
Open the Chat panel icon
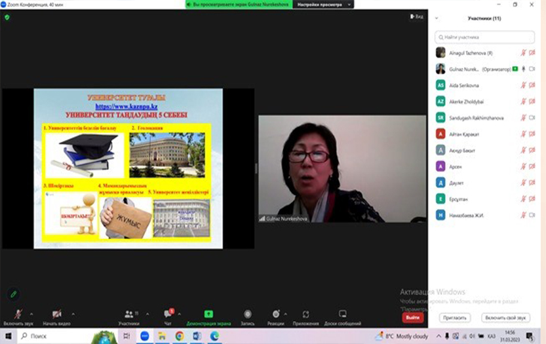168,315
